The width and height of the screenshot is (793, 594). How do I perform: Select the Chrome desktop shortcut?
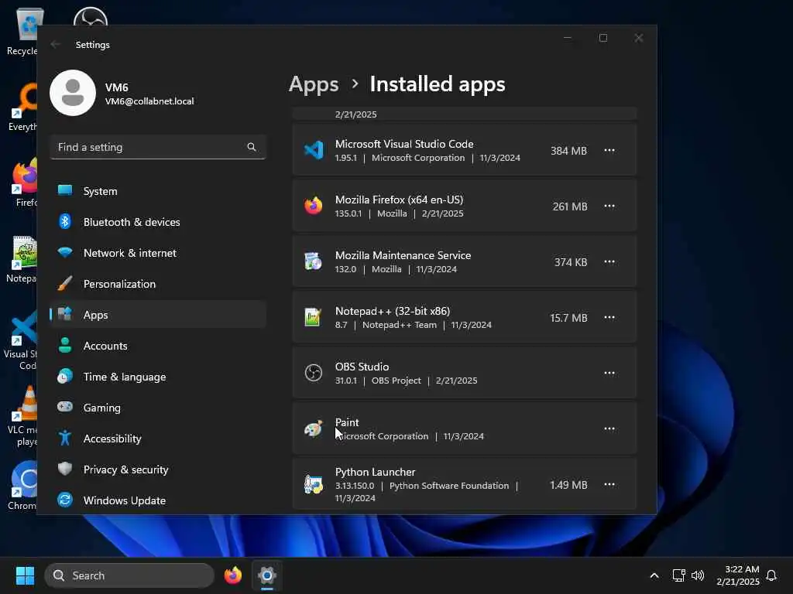tap(22, 486)
